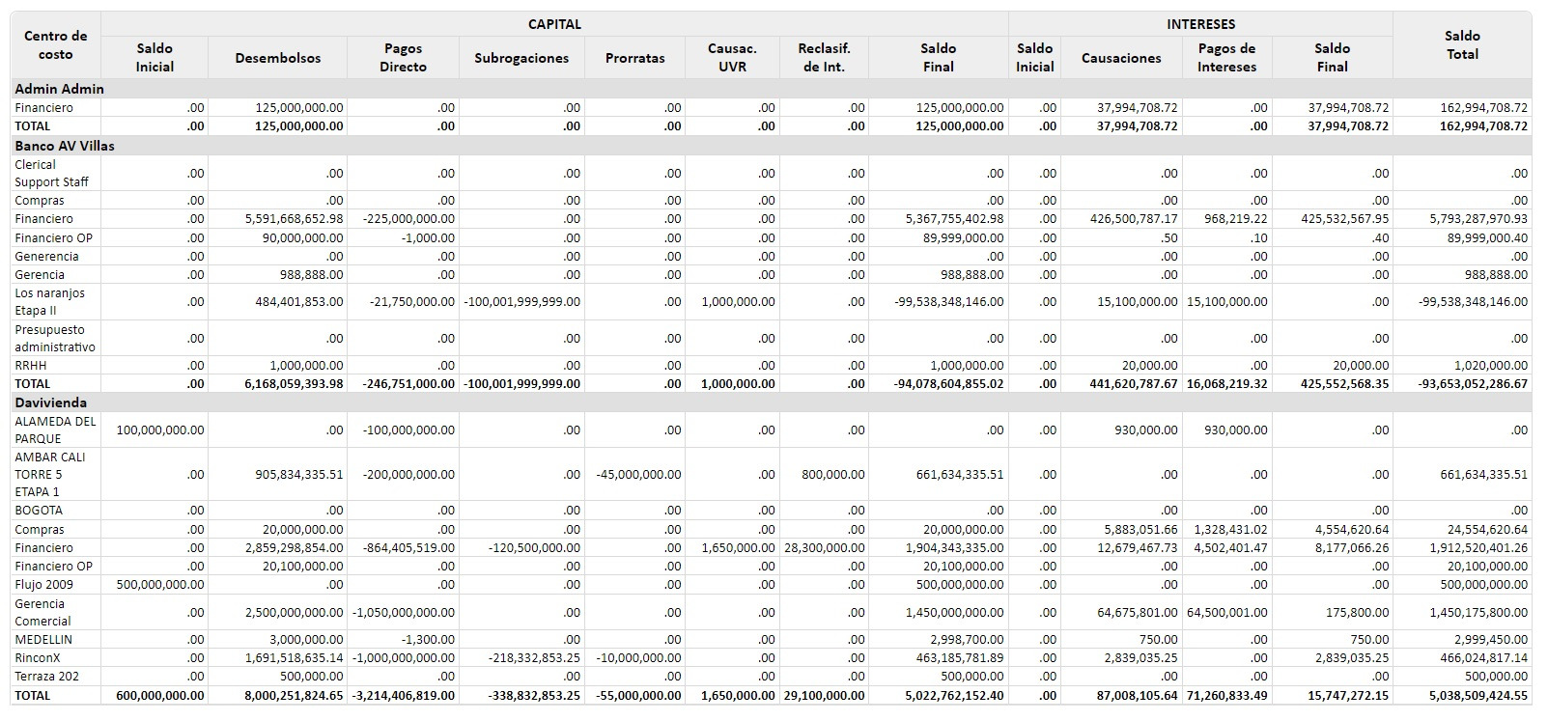Click the Clerical Support Staff row label

(x=51, y=174)
